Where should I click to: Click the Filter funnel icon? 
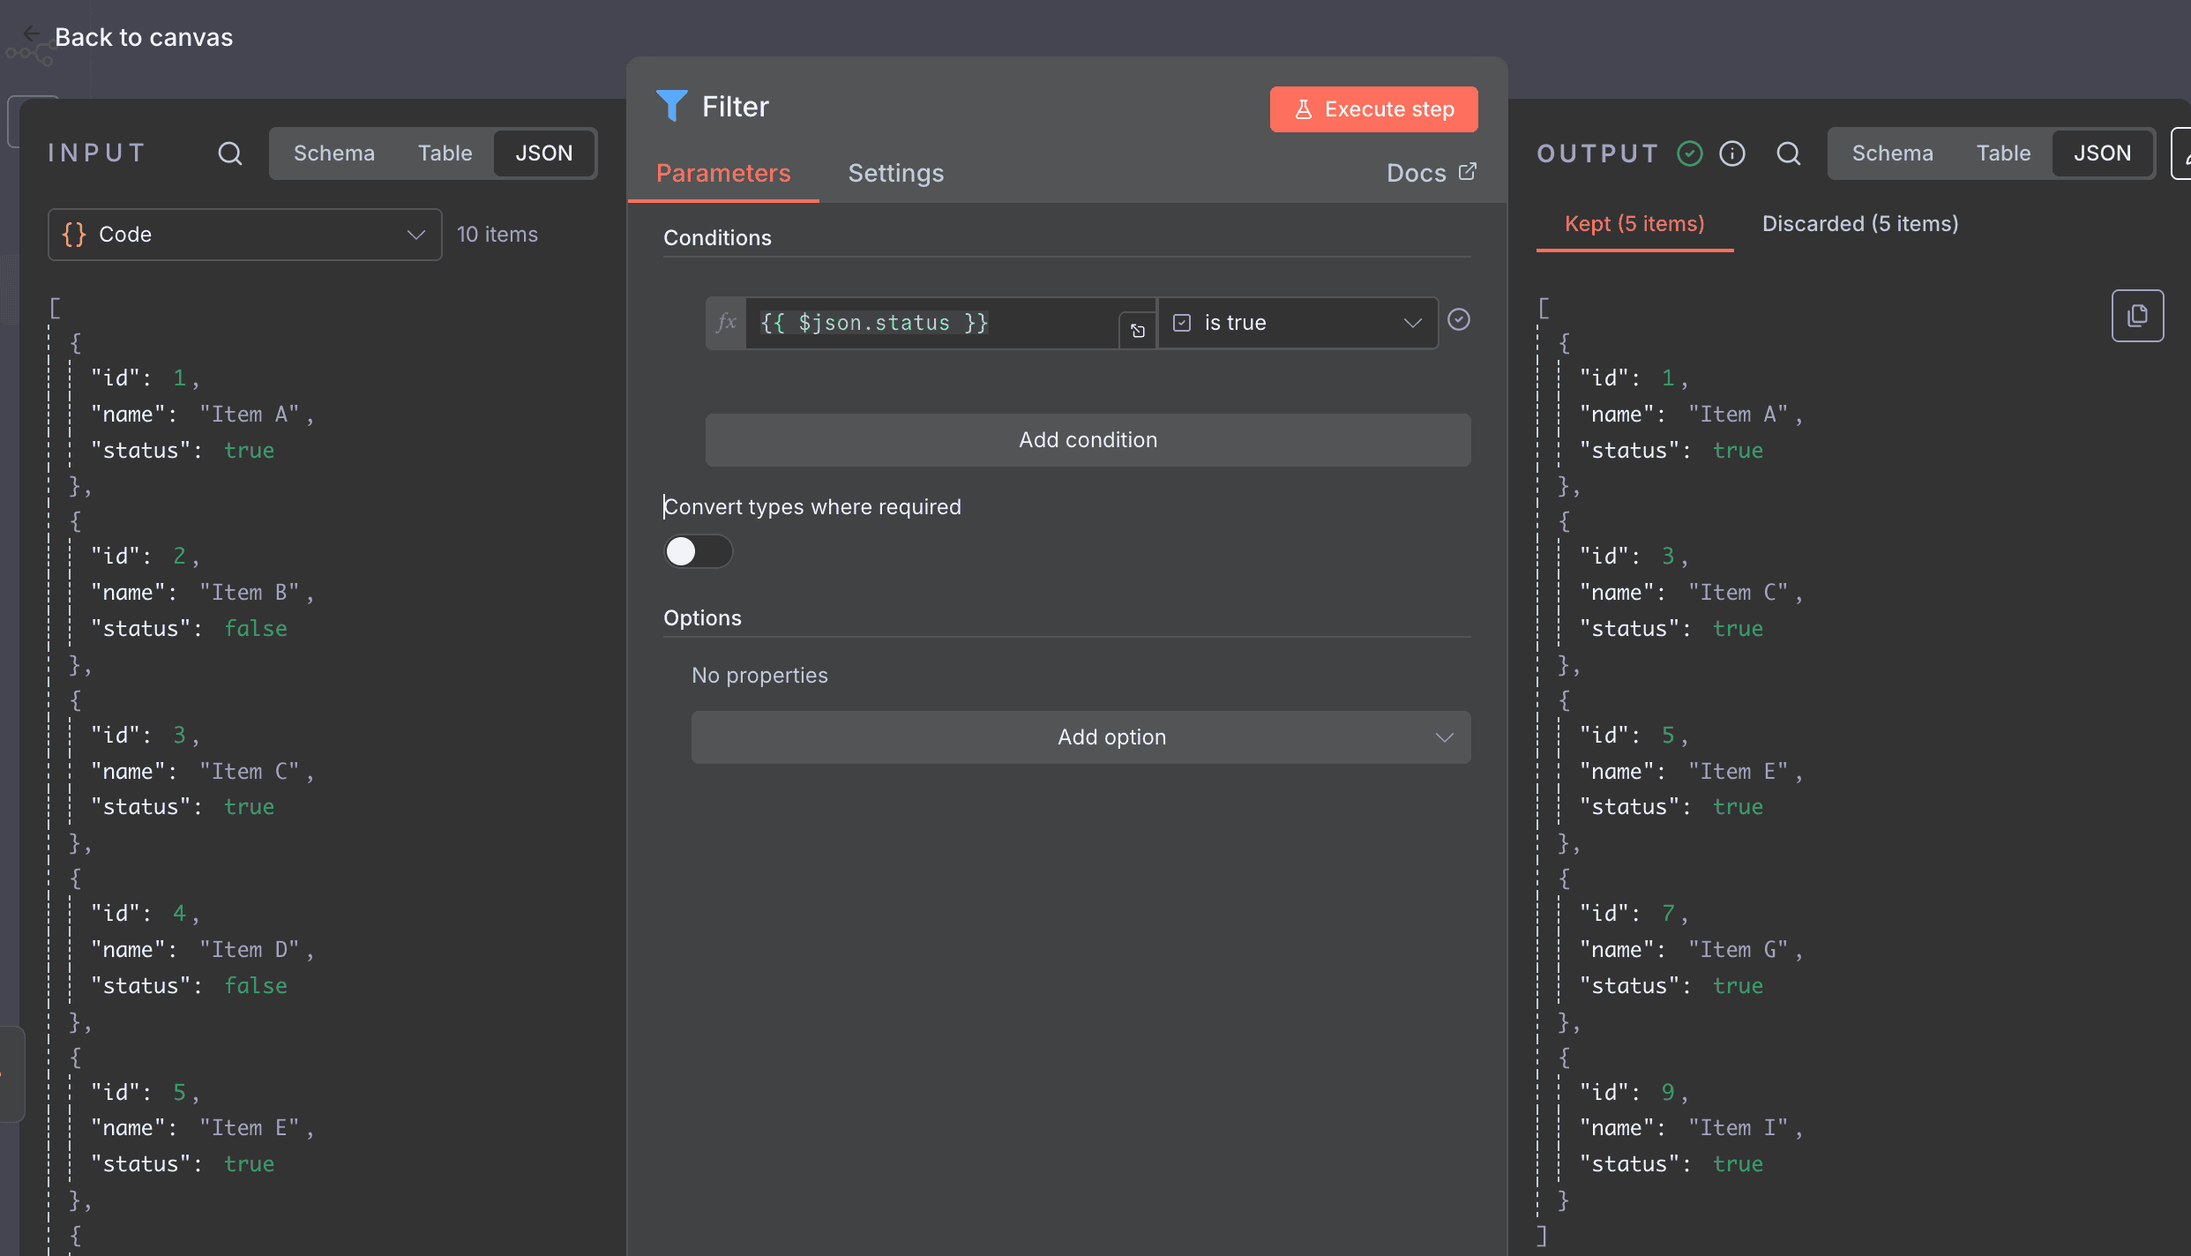click(x=672, y=105)
